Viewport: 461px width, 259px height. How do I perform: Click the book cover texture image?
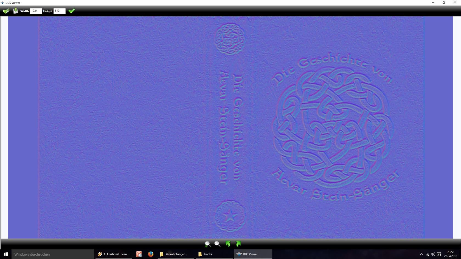pos(231,127)
